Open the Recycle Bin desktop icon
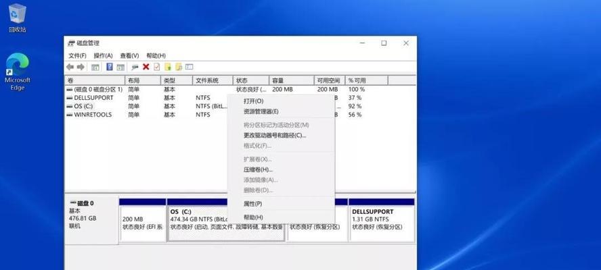The width and height of the screenshot is (601, 270). click(x=17, y=18)
